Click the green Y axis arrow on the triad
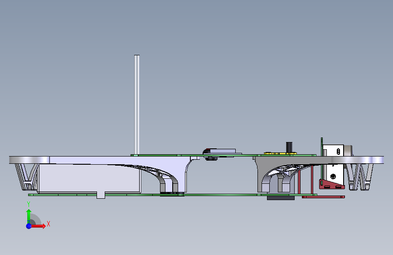The image size is (393, 255). (29, 216)
